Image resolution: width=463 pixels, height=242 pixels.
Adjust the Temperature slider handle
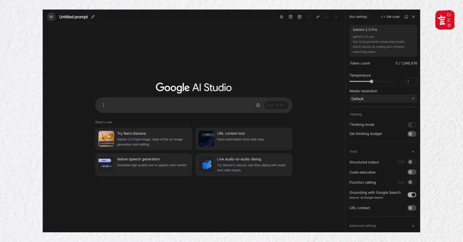coord(372,81)
